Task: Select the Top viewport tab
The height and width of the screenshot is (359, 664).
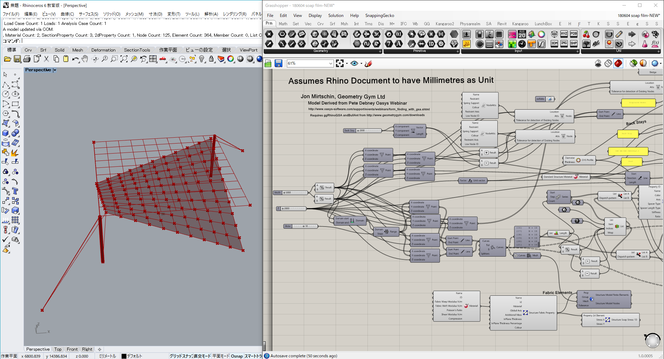Action: 58,349
